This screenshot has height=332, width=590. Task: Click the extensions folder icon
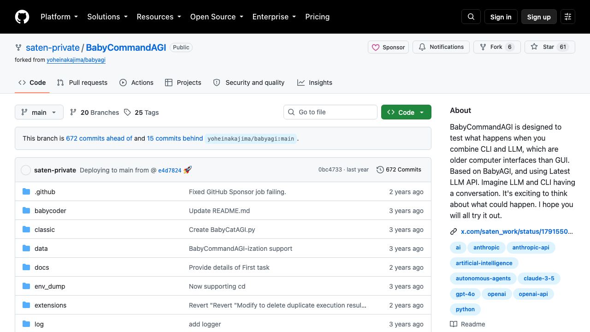(x=26, y=305)
